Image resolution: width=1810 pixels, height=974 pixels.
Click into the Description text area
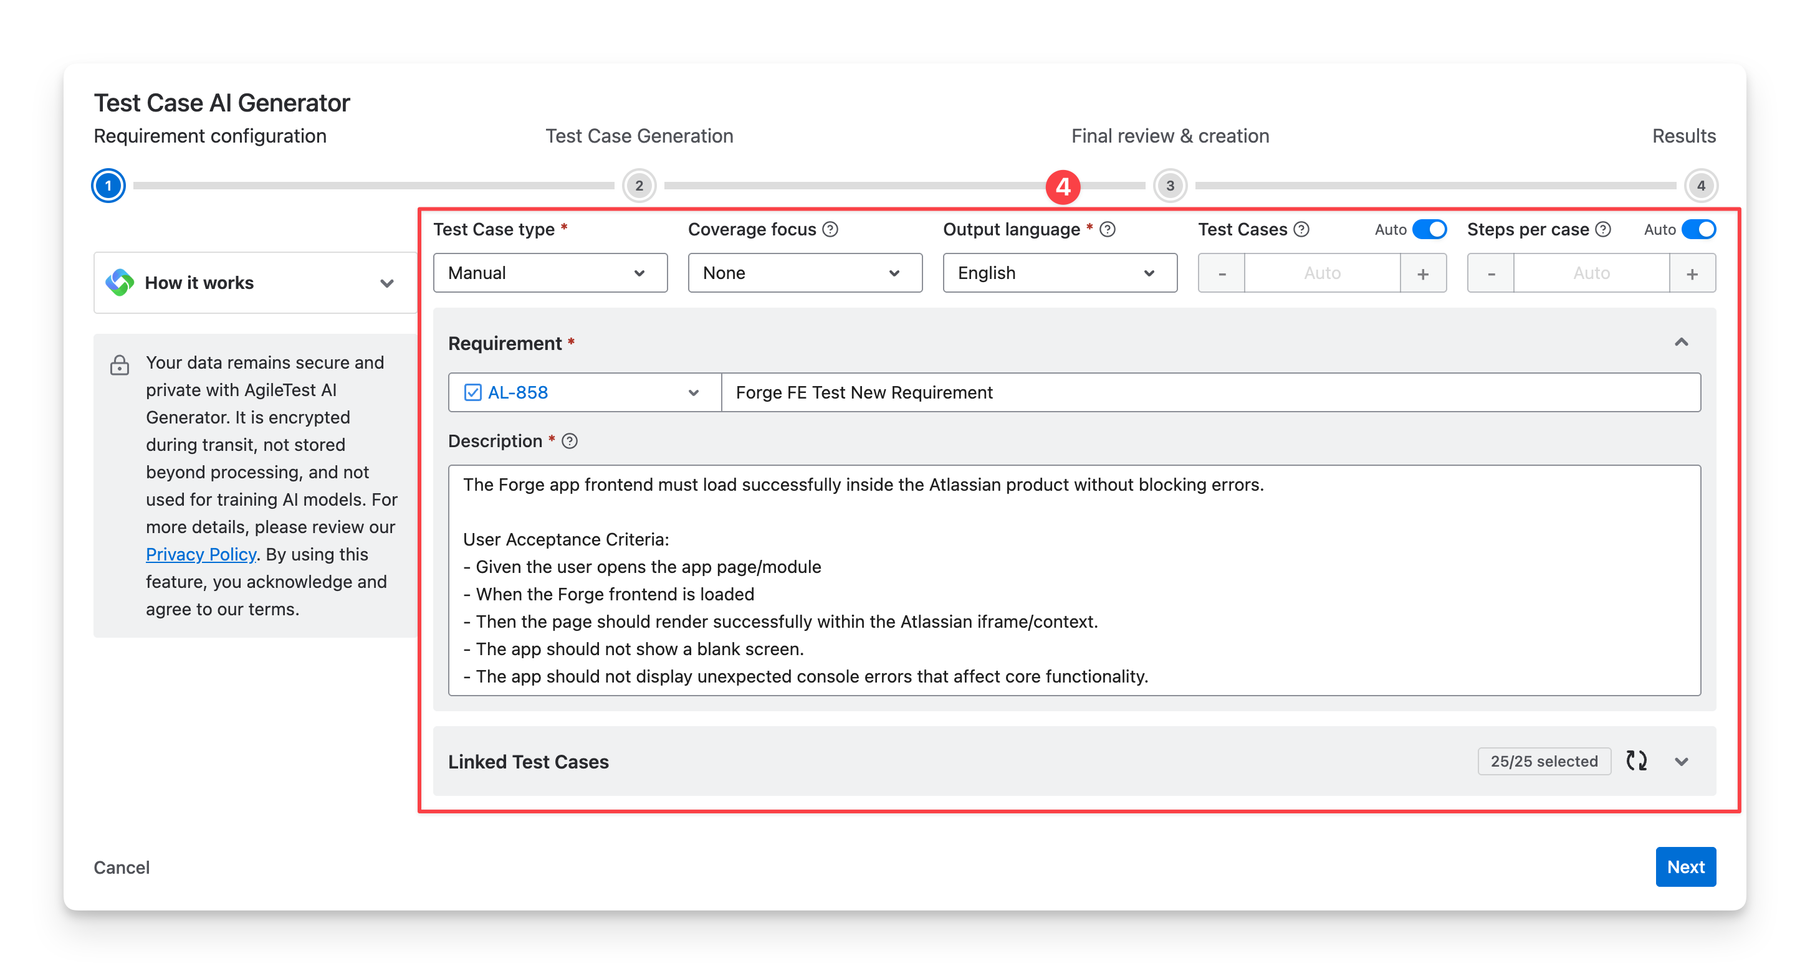1075,580
